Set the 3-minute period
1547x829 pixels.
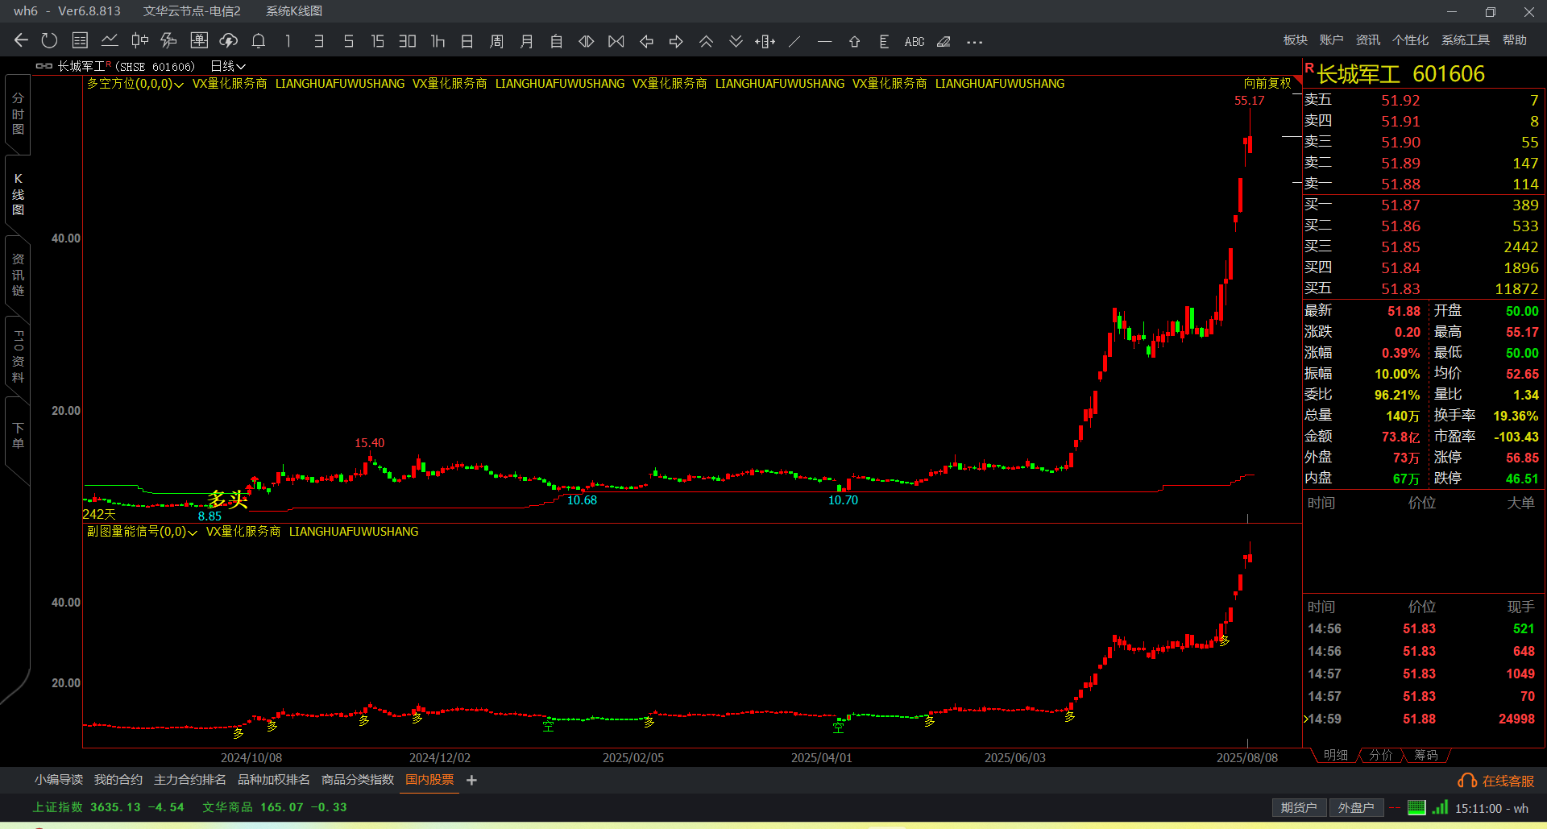pyautogui.click(x=319, y=41)
